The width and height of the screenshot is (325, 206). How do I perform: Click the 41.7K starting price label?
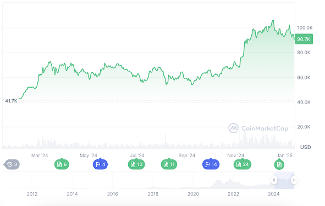11,101
